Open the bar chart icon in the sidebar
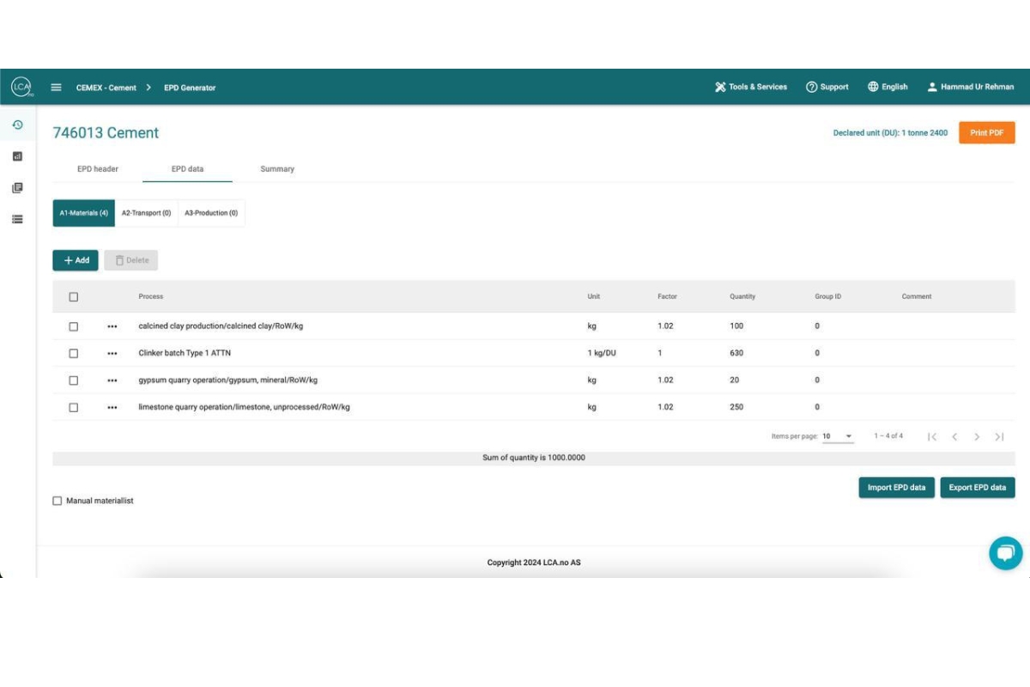1030x687 pixels. [17, 156]
